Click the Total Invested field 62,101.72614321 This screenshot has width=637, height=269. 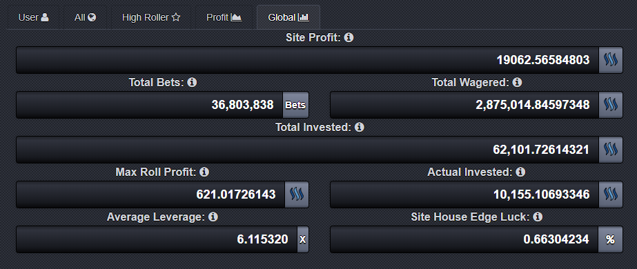[308, 150]
